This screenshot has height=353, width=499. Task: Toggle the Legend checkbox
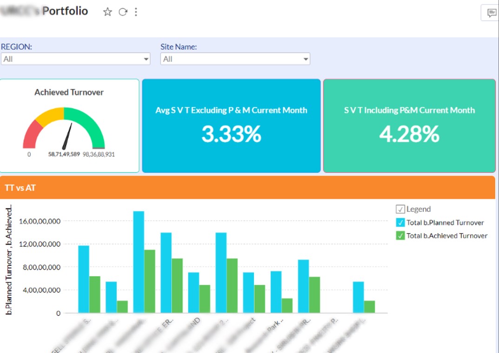400,209
